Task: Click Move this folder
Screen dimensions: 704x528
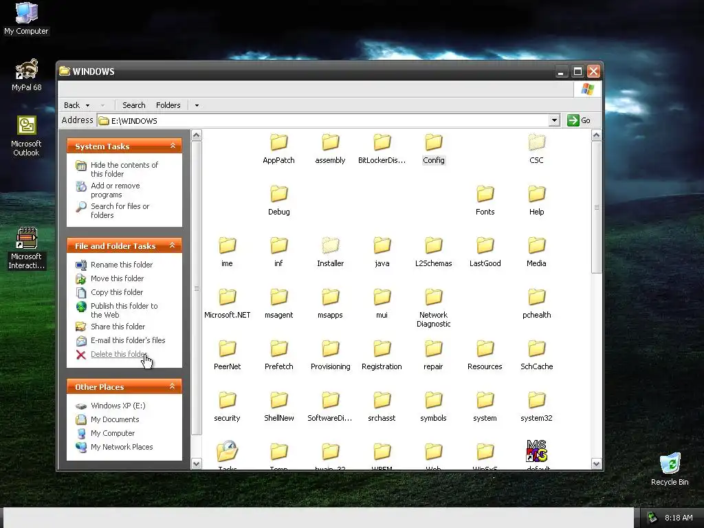Action: point(117,278)
